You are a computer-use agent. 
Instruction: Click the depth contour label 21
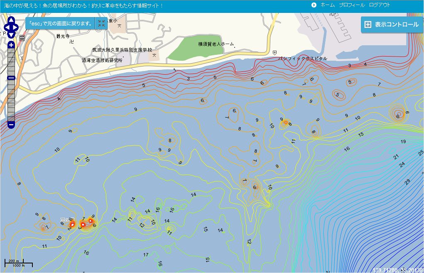(396, 157)
